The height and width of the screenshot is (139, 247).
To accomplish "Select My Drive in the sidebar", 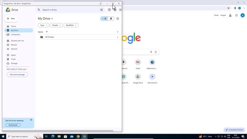I will (19, 31).
